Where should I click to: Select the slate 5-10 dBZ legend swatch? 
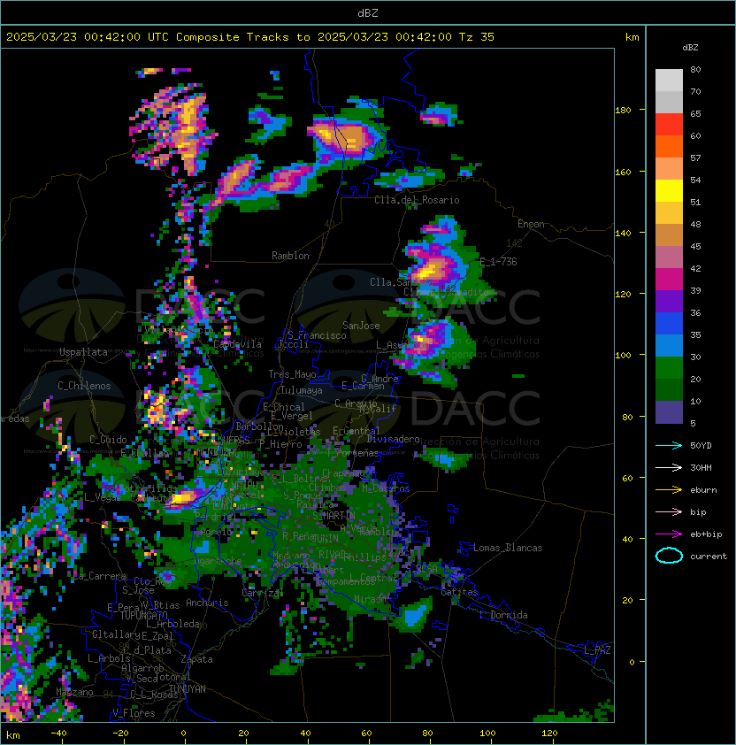tap(669, 412)
